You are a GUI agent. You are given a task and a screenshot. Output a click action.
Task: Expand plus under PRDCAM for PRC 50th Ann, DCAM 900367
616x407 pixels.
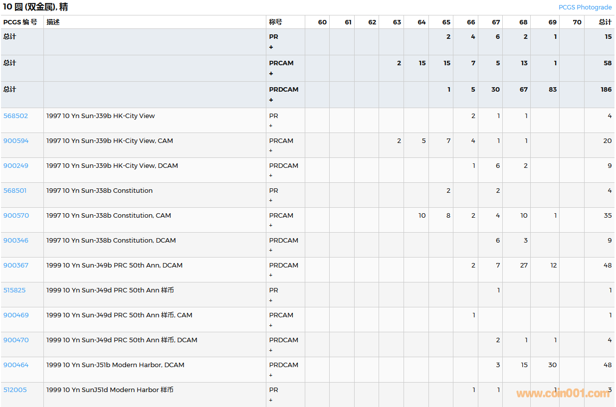coord(271,275)
